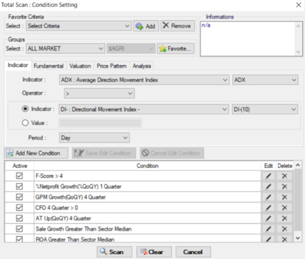Cancel the condition setting dialog
Image resolution: width=305 pixels, height=259 pixels.
pos(193,252)
